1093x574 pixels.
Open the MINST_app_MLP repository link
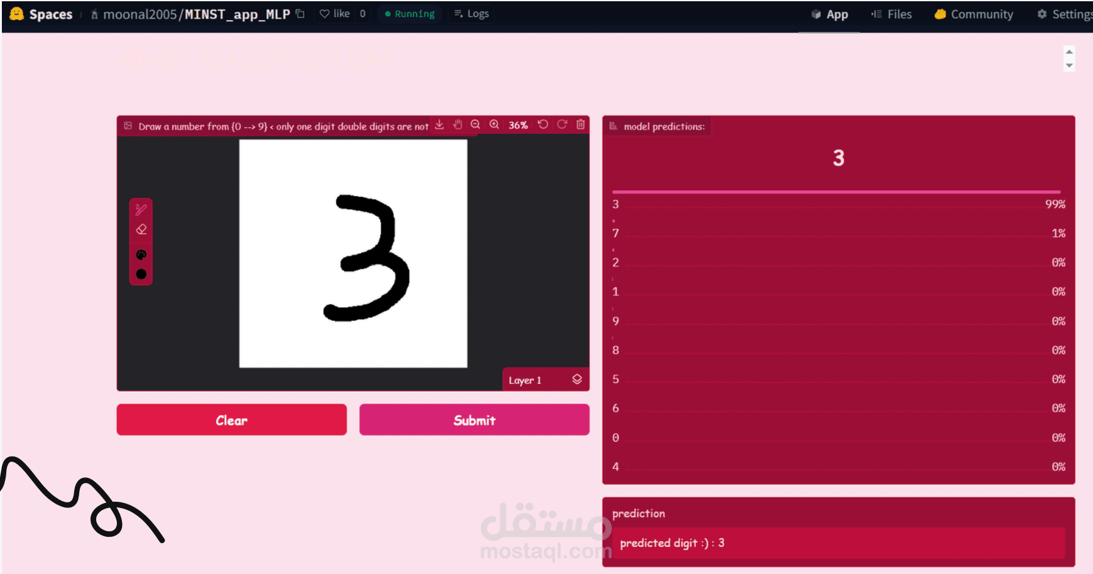pos(238,14)
